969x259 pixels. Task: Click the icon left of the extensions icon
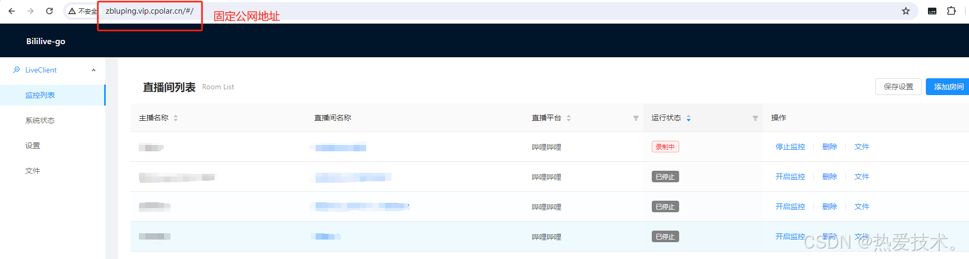click(x=932, y=11)
